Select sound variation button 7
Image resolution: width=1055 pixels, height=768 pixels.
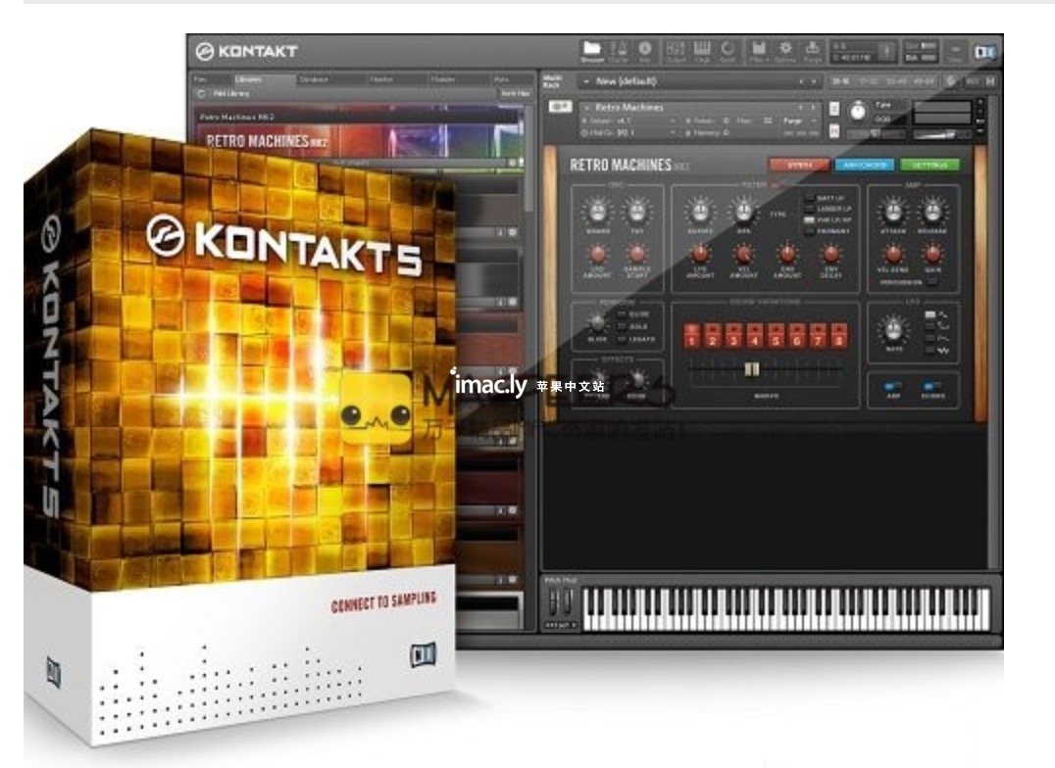point(818,335)
